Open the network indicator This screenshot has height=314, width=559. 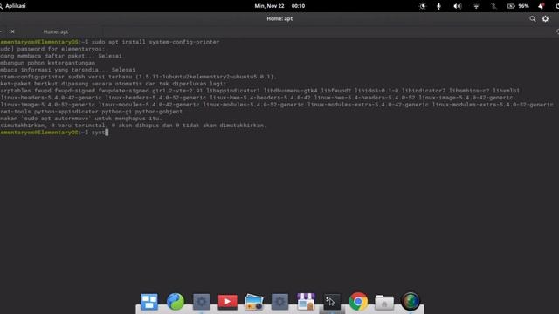tap(476, 6)
